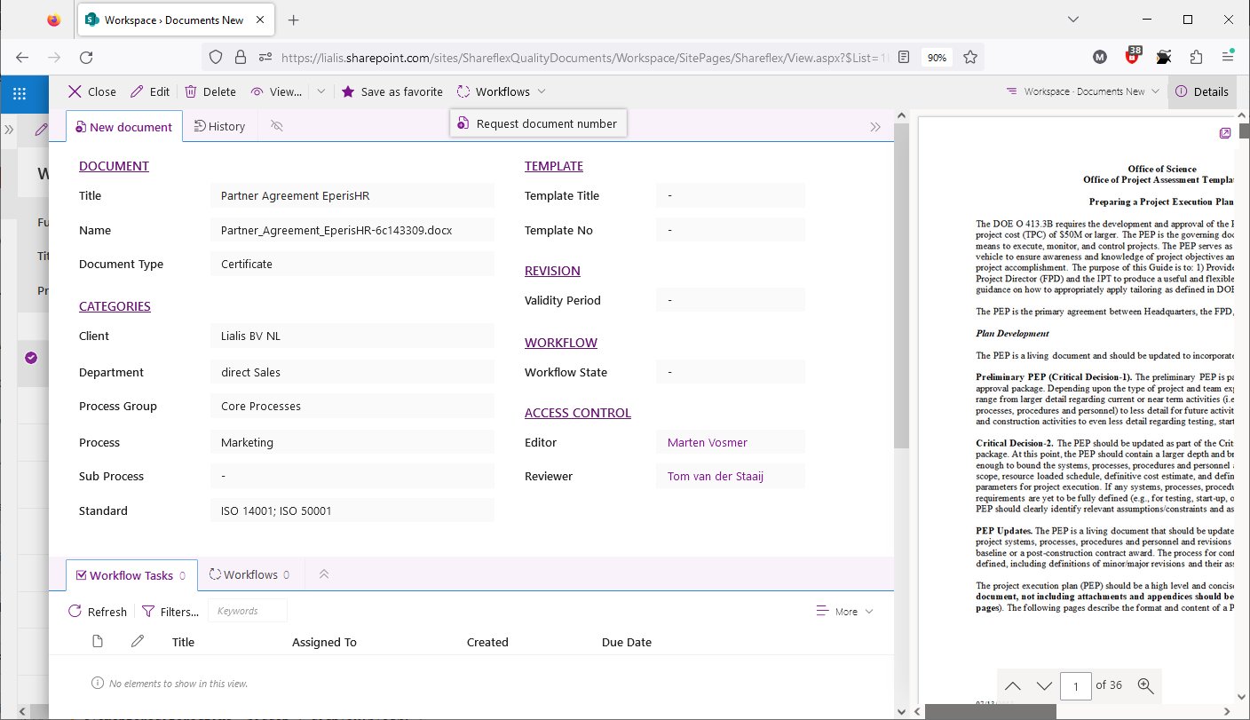Open a new browser tab plus button
This screenshot has width=1250, height=720.
(x=294, y=20)
